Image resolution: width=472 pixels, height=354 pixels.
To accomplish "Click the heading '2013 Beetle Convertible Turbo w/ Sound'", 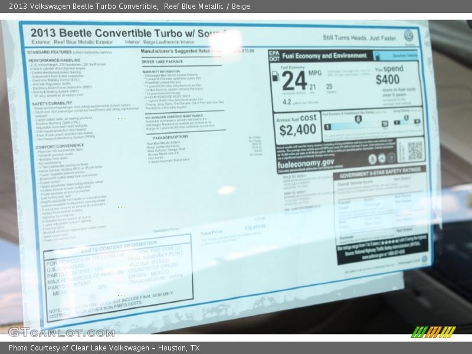I will point(128,33).
